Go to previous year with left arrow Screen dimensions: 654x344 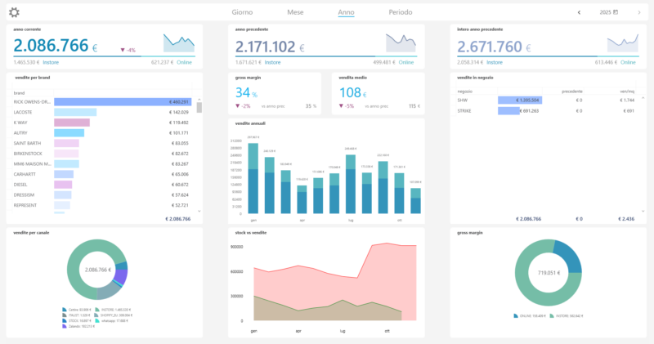point(579,12)
